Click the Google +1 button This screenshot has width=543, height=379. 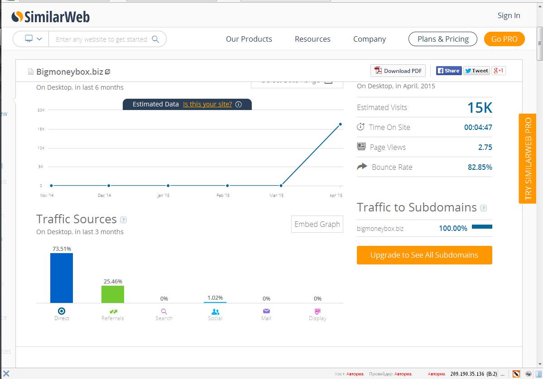click(x=499, y=71)
